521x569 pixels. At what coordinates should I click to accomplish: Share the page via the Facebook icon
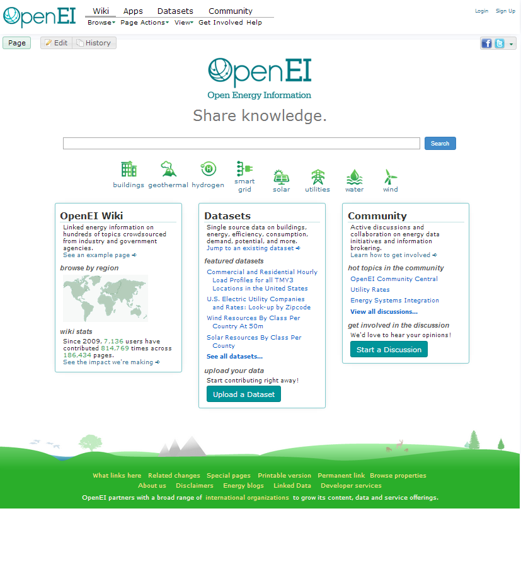tap(486, 43)
